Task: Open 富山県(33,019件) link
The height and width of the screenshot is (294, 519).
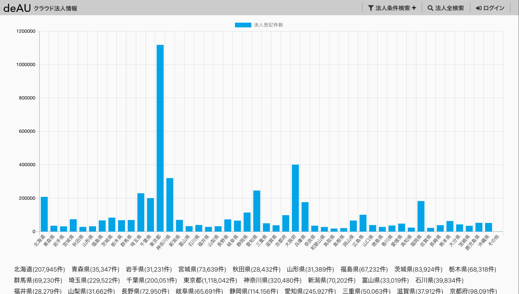Action: [x=385, y=281]
